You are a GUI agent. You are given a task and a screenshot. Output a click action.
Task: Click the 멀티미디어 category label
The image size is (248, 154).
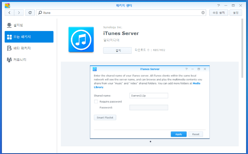111,40
